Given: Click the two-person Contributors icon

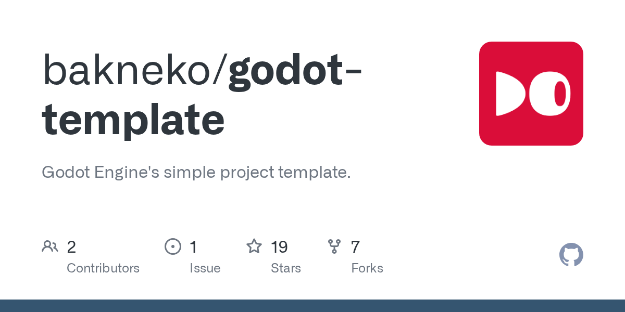Looking at the screenshot, I should (50, 246).
